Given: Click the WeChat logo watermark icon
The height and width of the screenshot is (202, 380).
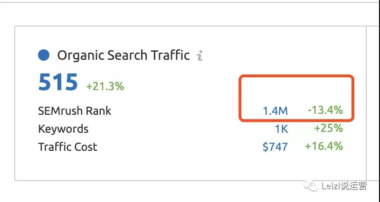Looking at the screenshot, I should 310,186.
